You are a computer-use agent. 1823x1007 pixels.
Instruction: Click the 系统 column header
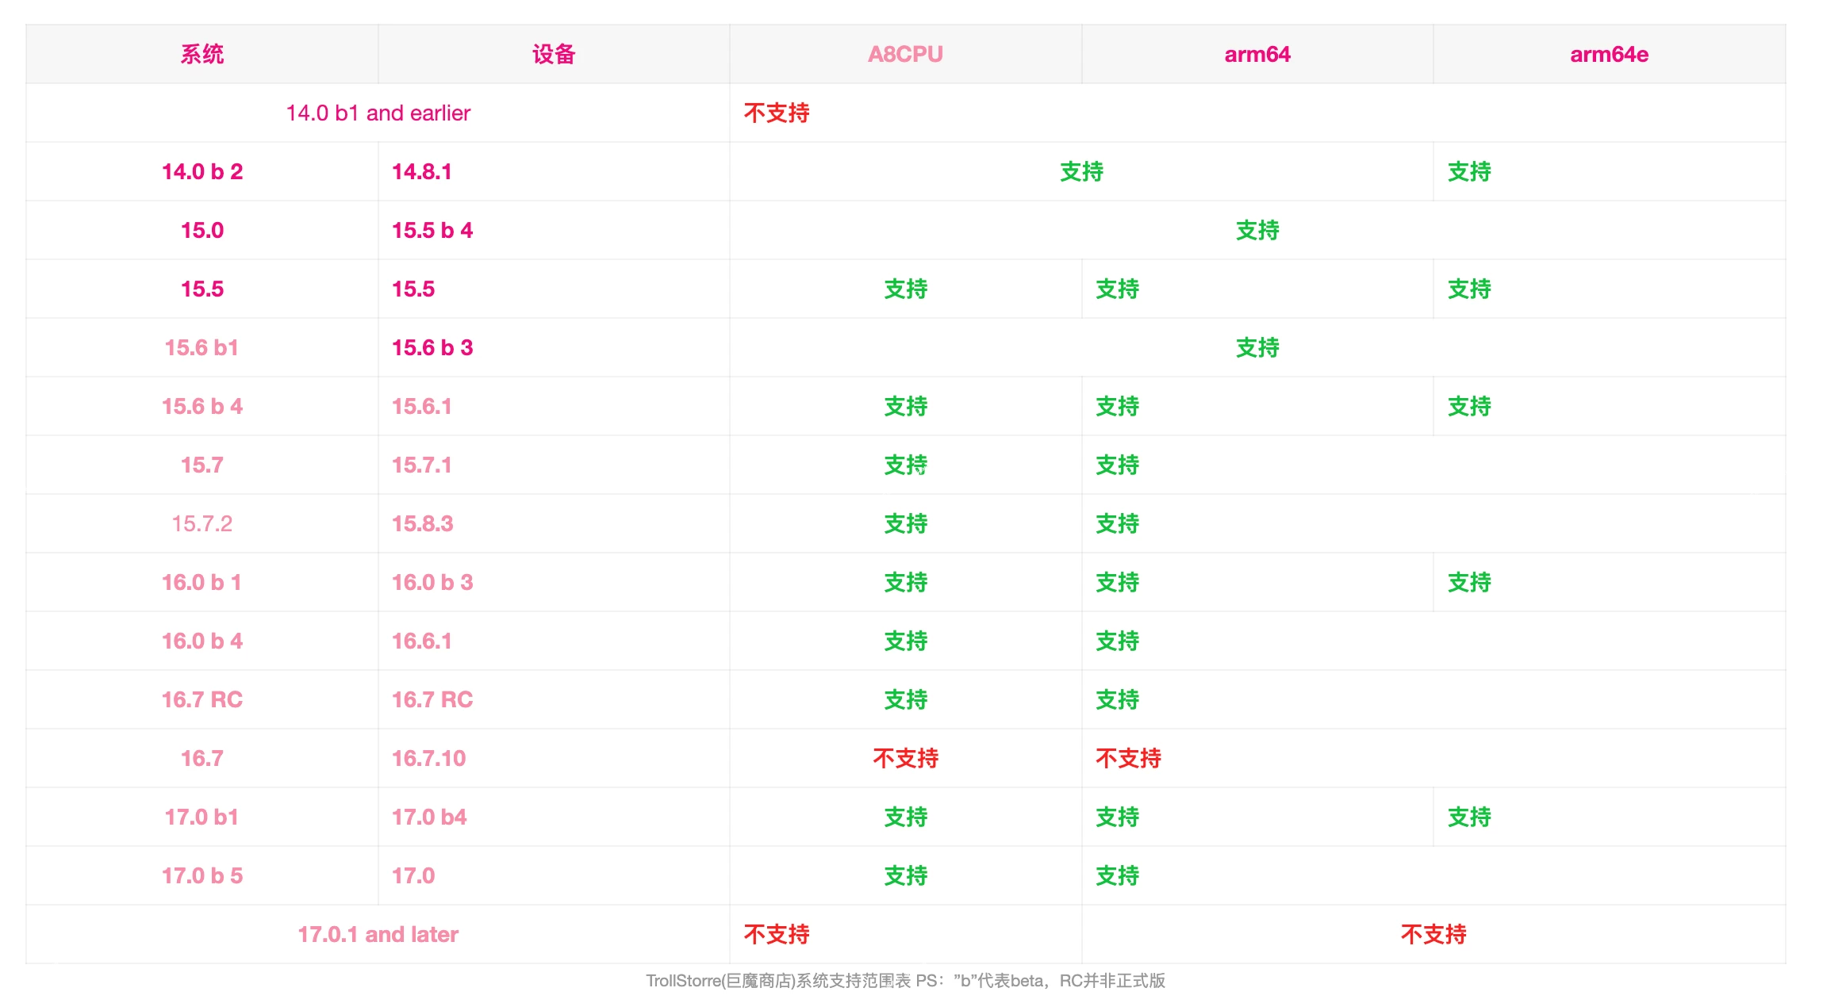[x=201, y=53]
